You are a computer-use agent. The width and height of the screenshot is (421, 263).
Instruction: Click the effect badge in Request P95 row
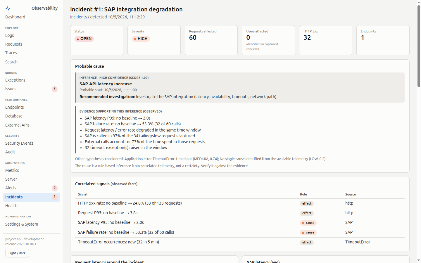(307, 213)
